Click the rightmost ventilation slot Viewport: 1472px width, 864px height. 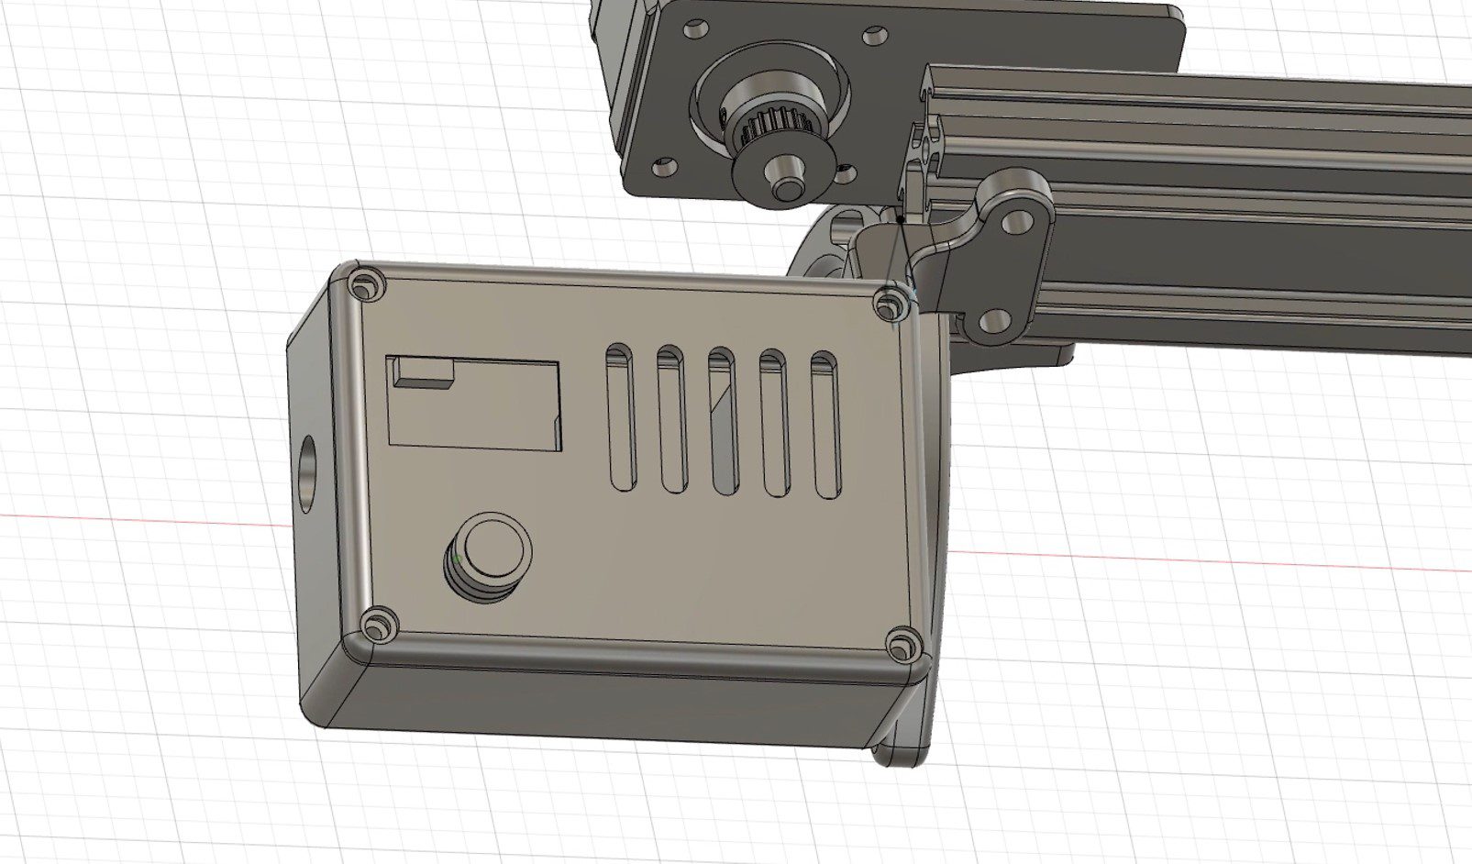tap(825, 417)
